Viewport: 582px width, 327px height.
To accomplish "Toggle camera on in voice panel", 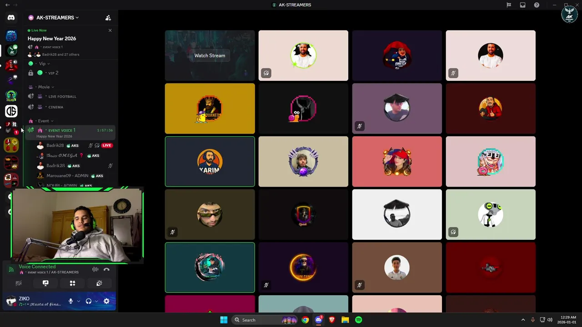I will (x=19, y=283).
